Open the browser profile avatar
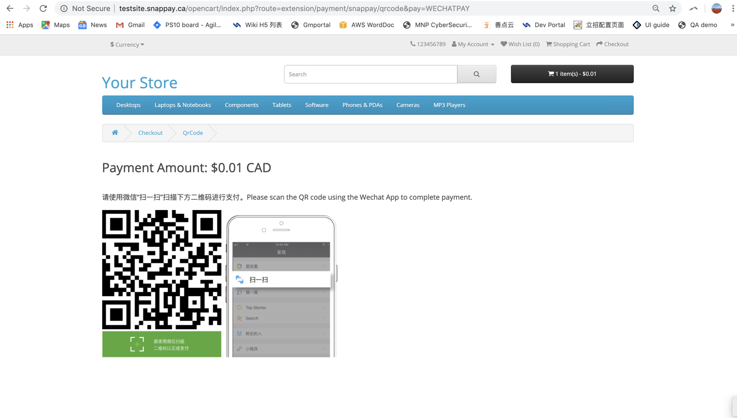This screenshot has height=418, width=737. click(717, 8)
